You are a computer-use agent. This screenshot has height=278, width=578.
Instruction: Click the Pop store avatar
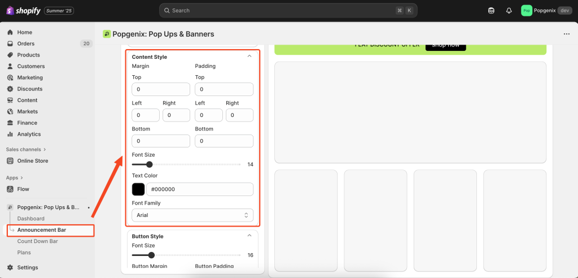click(527, 11)
